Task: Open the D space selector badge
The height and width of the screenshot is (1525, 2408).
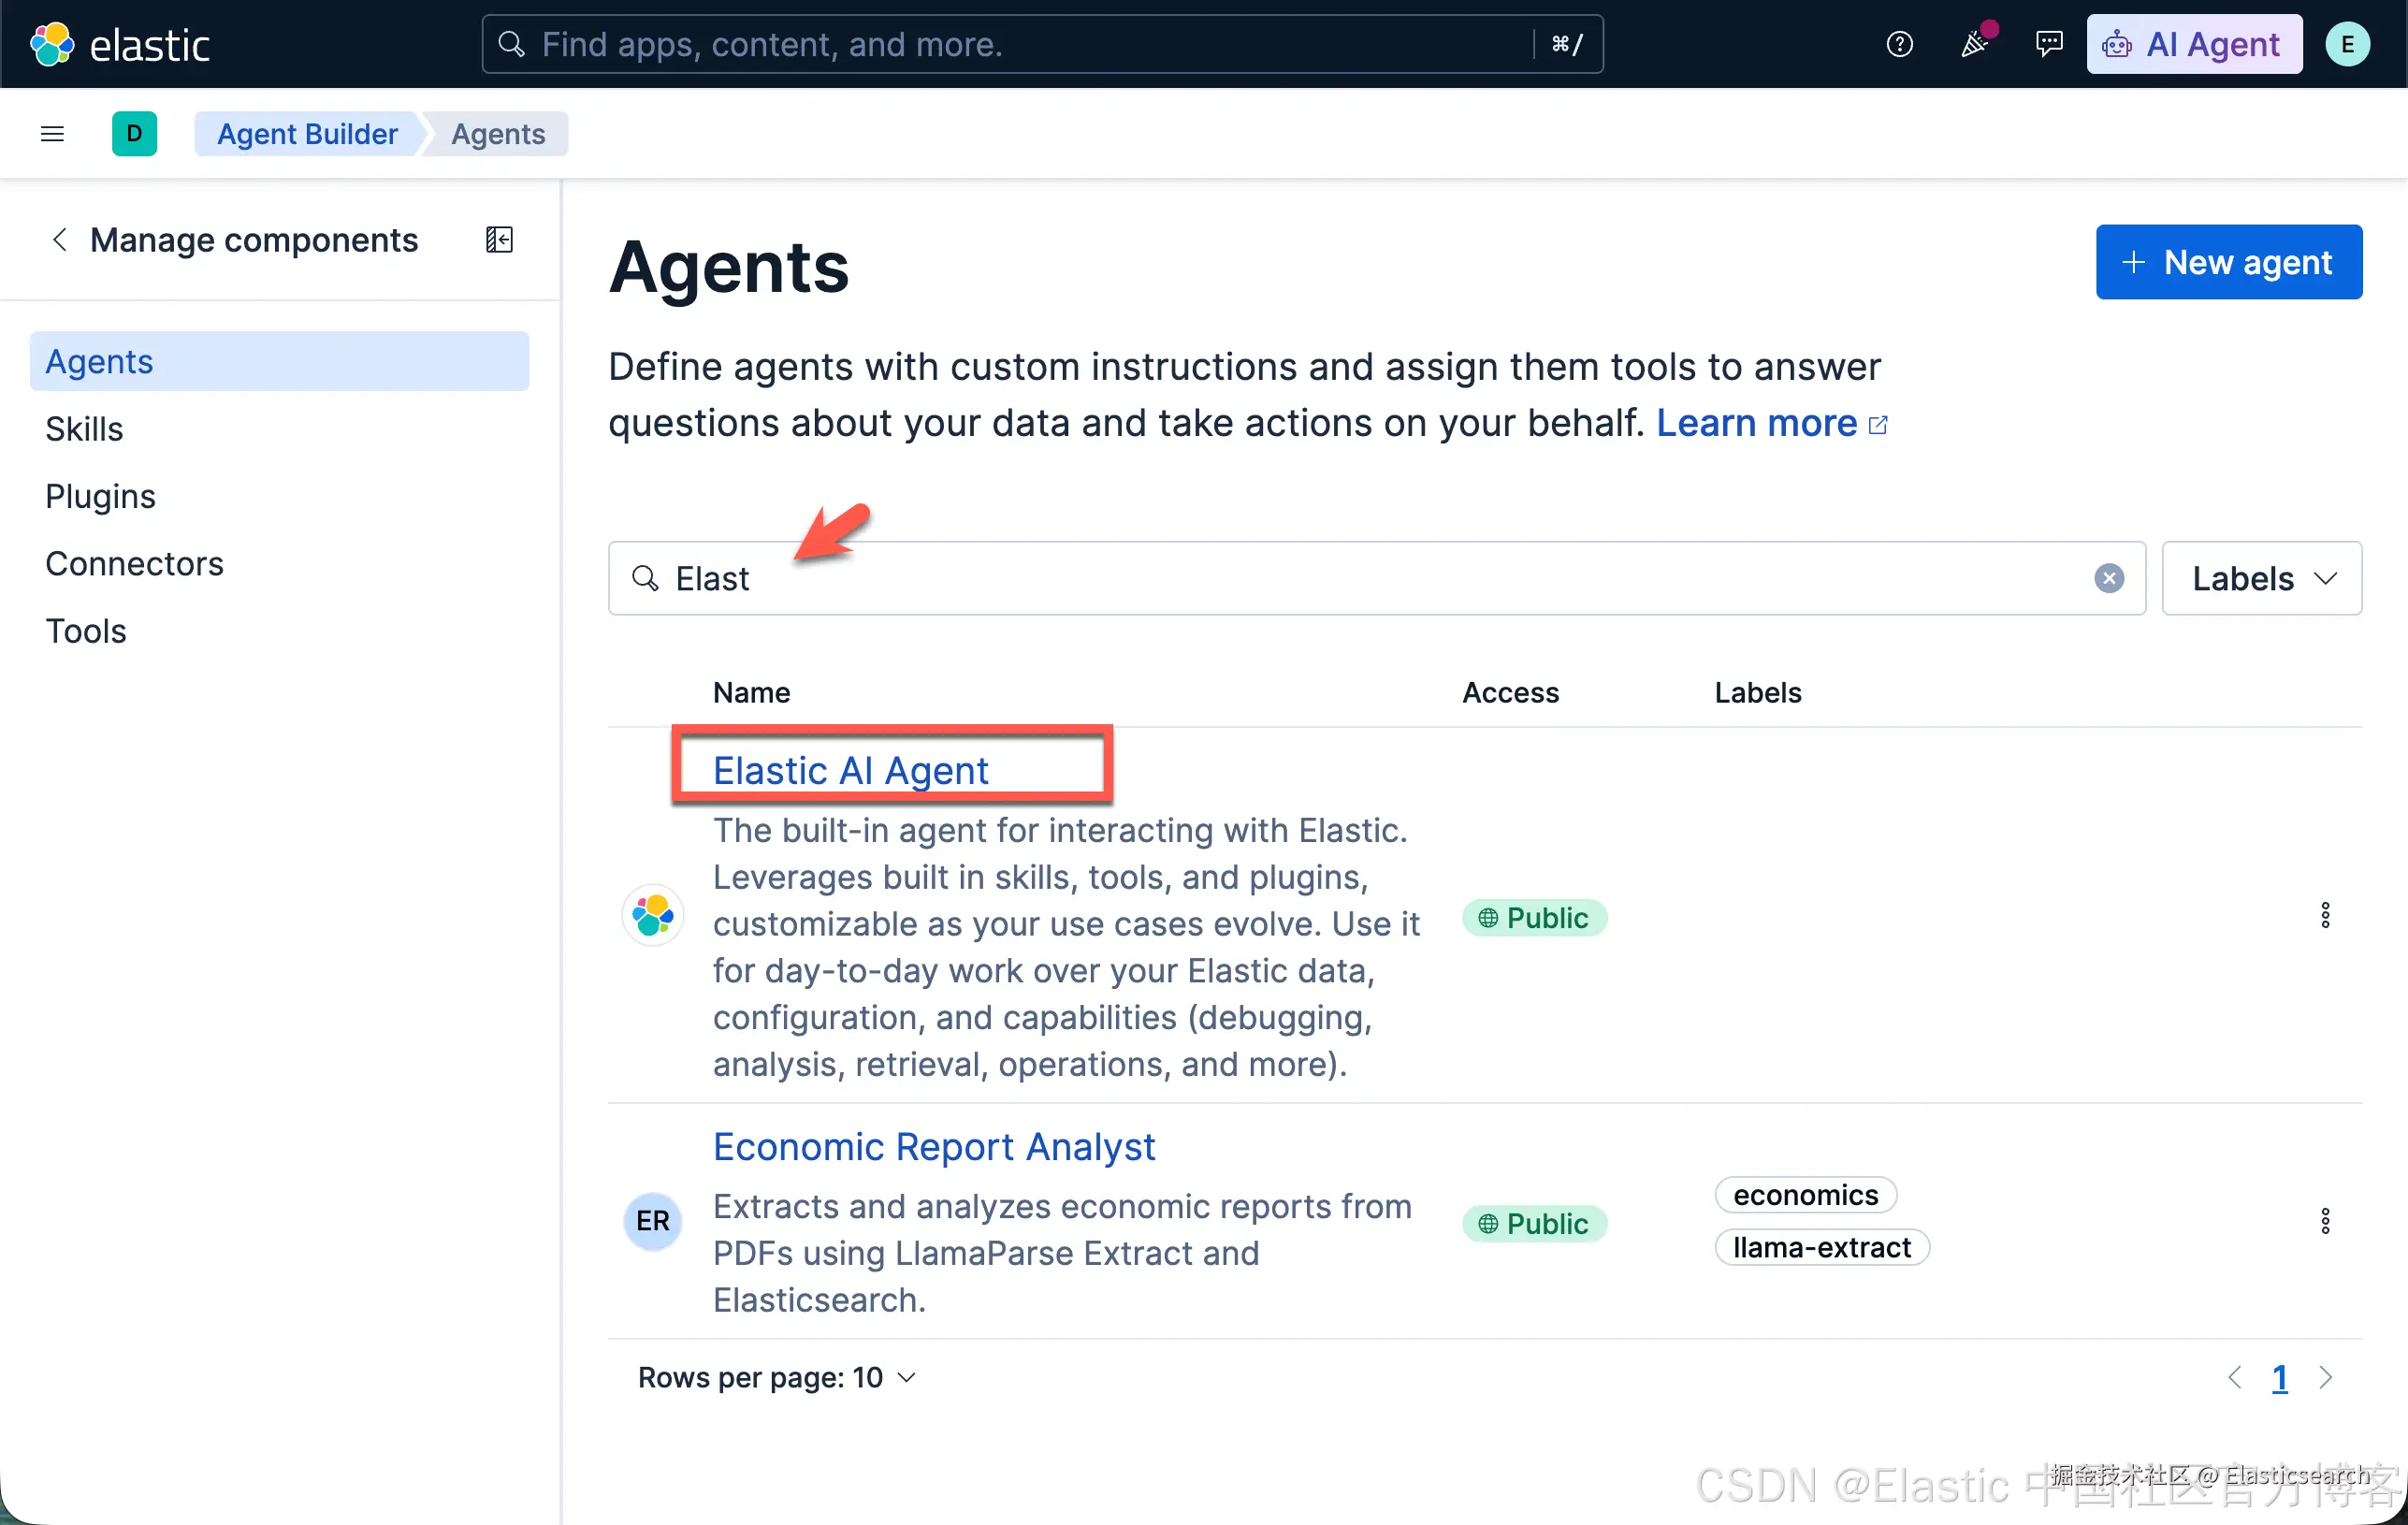Action: point(134,134)
